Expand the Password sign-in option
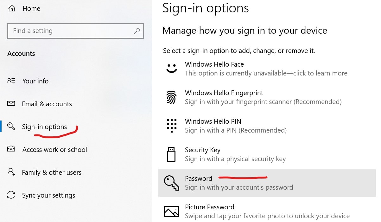This screenshot has width=381, height=222. (267, 183)
